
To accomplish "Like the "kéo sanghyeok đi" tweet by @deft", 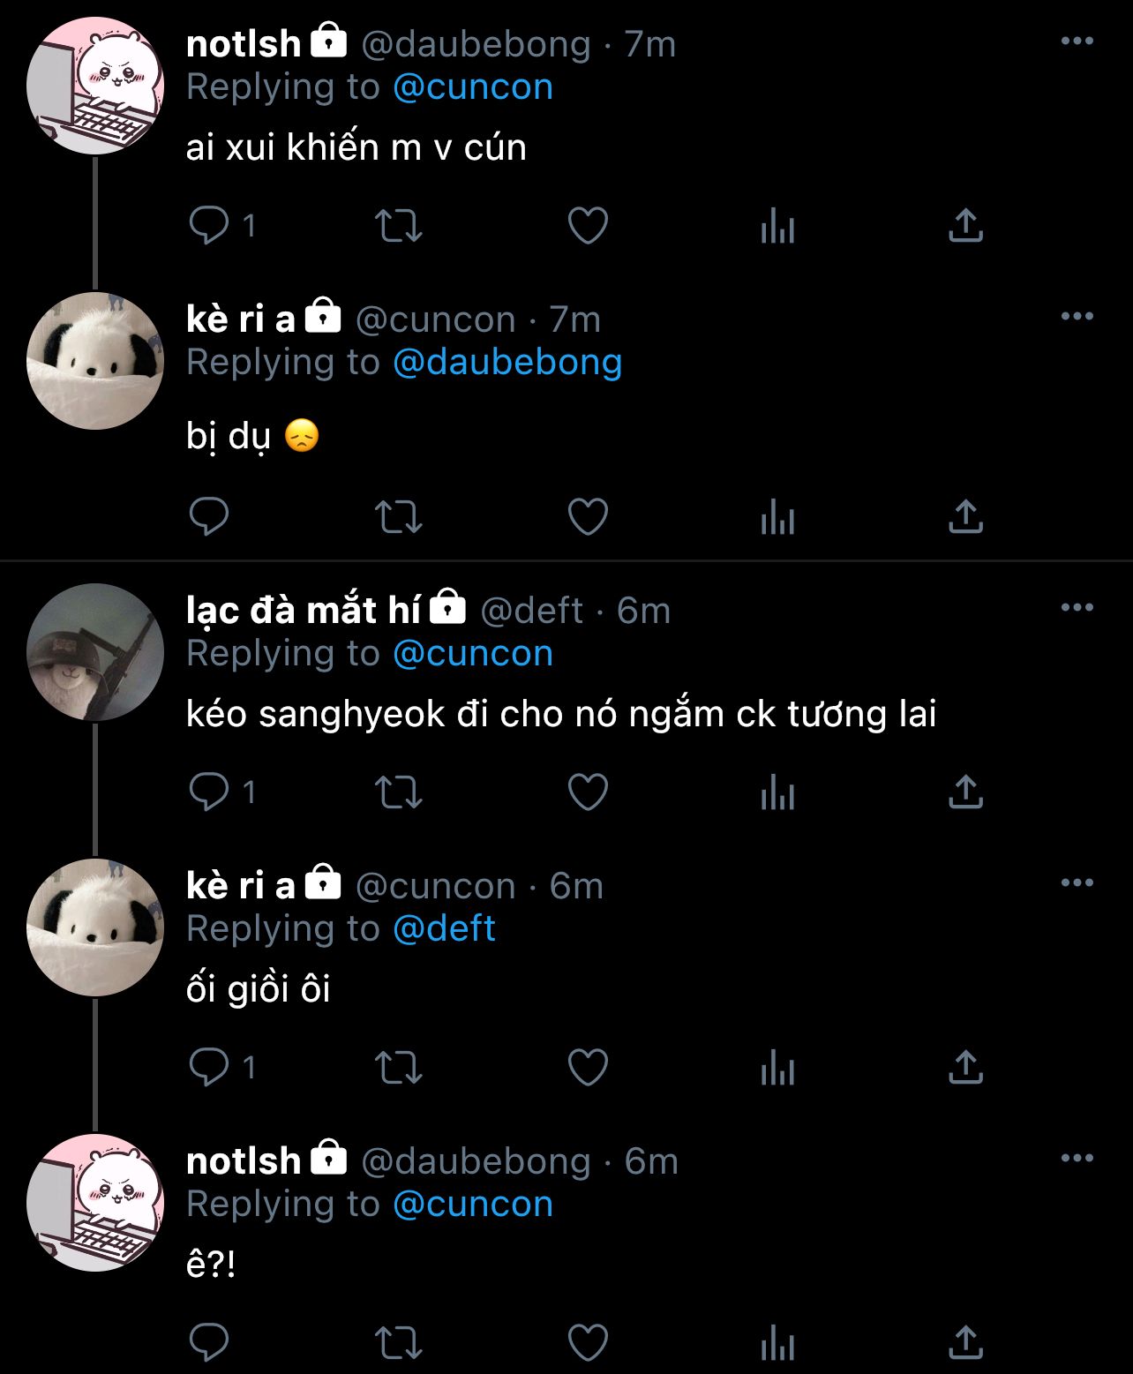I will pos(588,792).
